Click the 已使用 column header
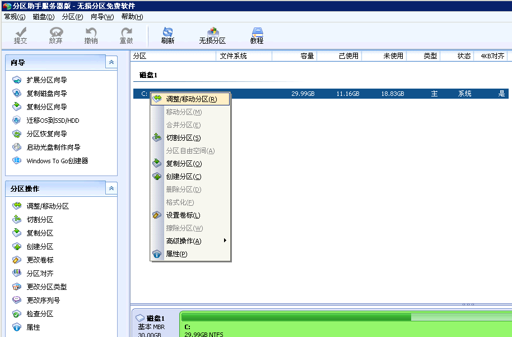 coord(339,56)
